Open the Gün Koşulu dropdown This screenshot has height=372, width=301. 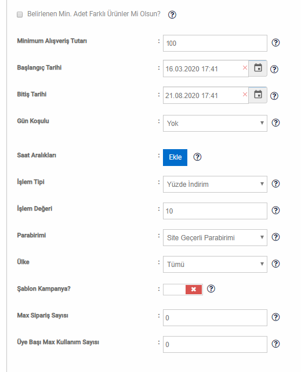[215, 124]
